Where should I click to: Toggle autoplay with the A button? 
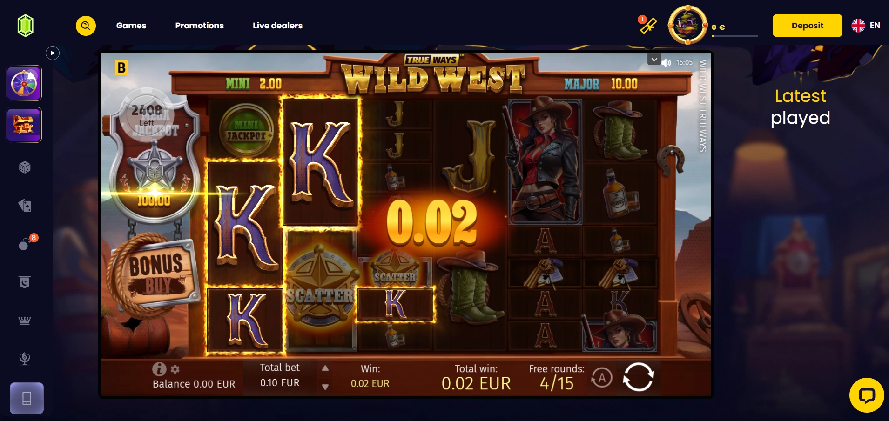(602, 378)
